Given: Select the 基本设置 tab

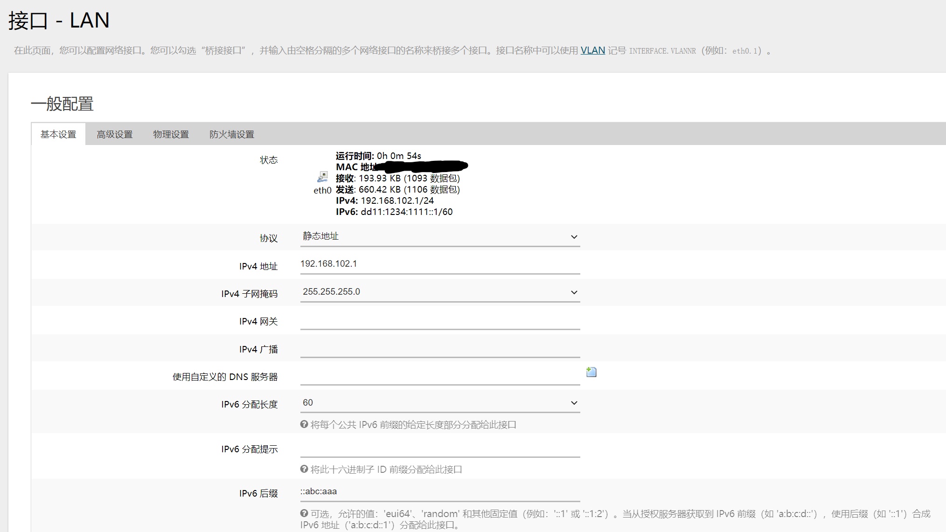Looking at the screenshot, I should pyautogui.click(x=58, y=134).
